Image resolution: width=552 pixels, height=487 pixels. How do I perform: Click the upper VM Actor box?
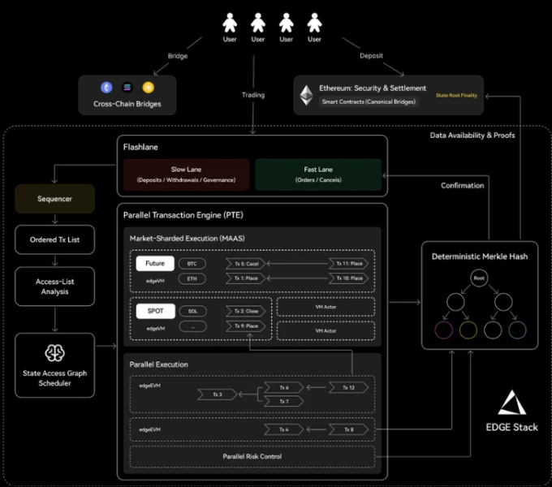[326, 307]
